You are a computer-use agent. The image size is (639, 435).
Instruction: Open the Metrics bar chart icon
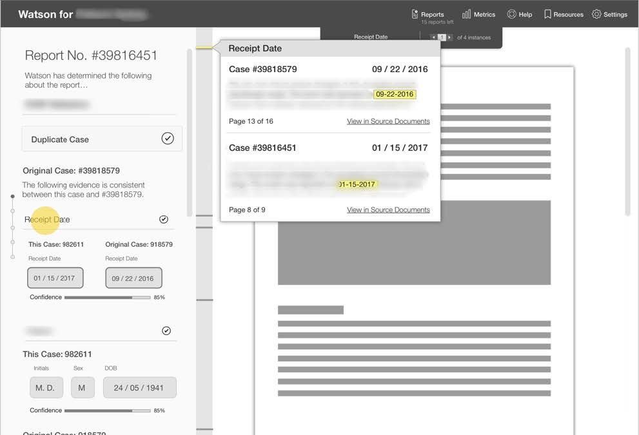pyautogui.click(x=466, y=14)
